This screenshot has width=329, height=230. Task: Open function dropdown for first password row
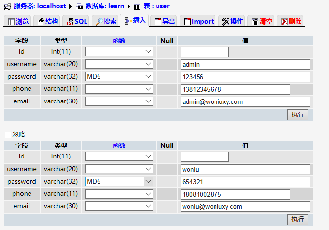point(119,76)
